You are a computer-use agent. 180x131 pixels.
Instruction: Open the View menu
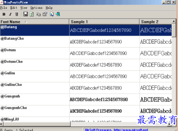pos(24,8)
